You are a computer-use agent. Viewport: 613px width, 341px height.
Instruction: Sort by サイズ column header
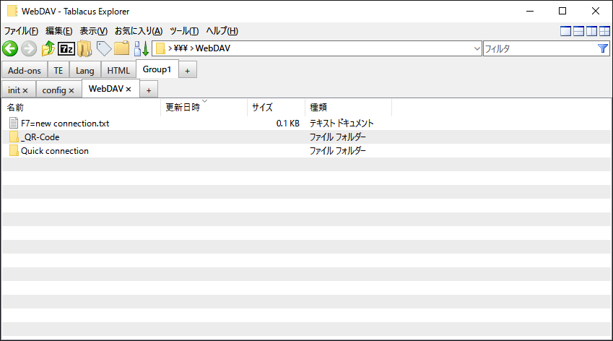[277, 107]
